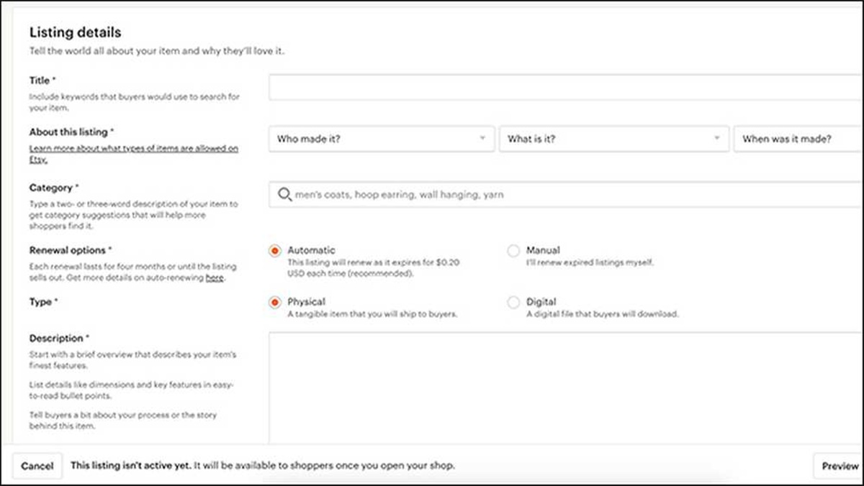Choose Manual renewal option
The width and height of the screenshot is (864, 486).
point(513,251)
